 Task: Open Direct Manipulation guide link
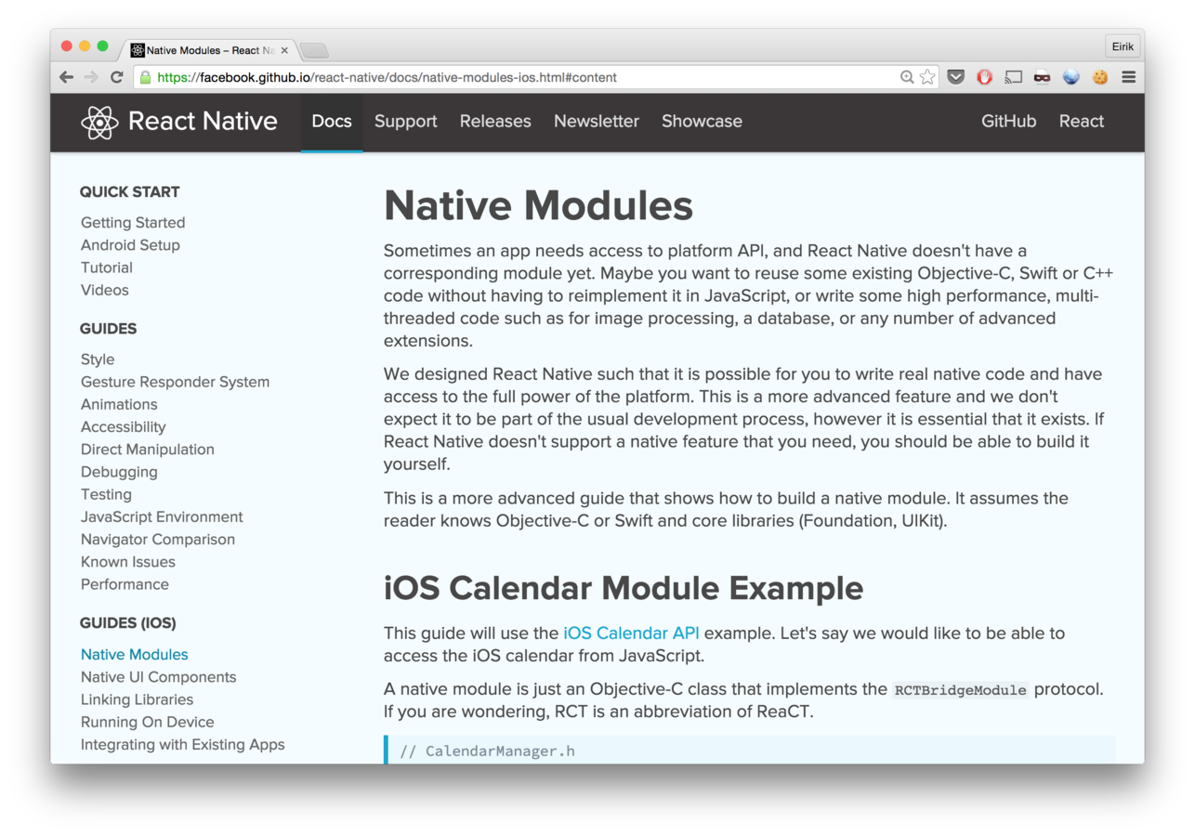148,450
